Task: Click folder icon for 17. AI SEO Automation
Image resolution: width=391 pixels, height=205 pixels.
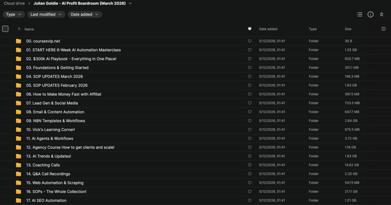Action: click(18, 200)
